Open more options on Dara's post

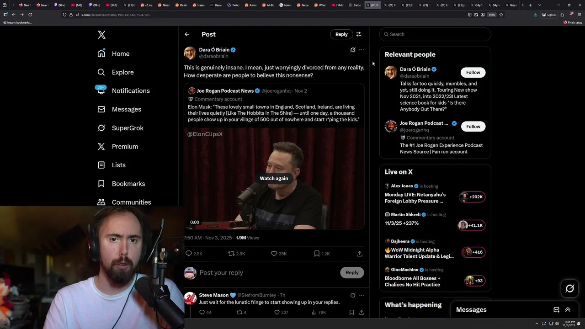pos(362,50)
